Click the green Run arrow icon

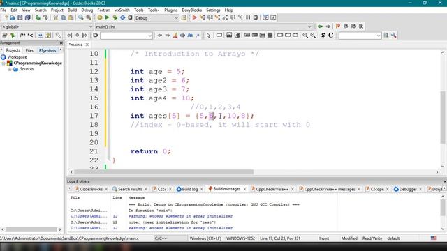point(107,17)
